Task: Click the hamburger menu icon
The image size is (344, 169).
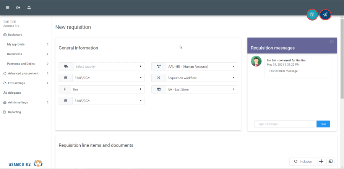Action: point(8,8)
